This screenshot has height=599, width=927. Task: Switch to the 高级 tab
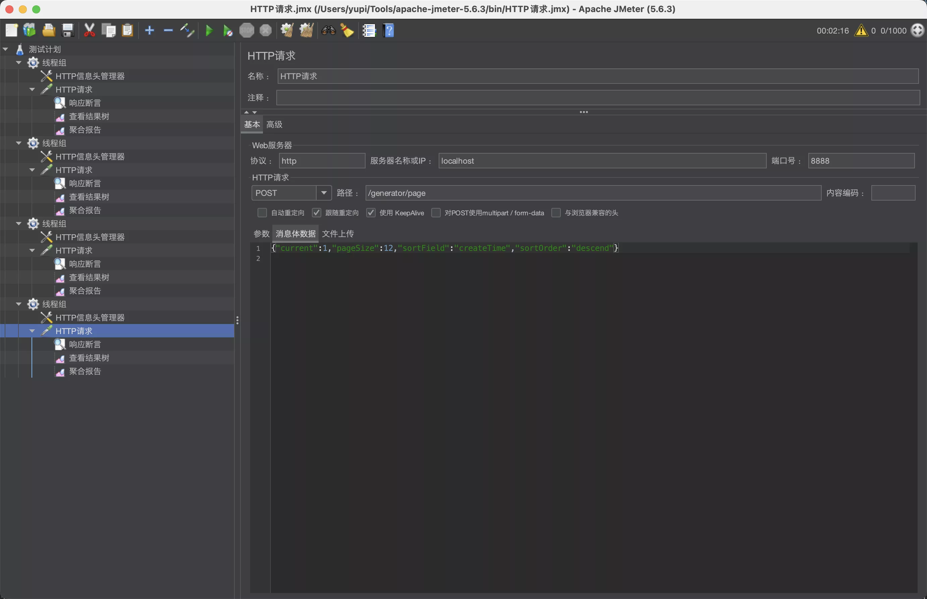(x=274, y=124)
